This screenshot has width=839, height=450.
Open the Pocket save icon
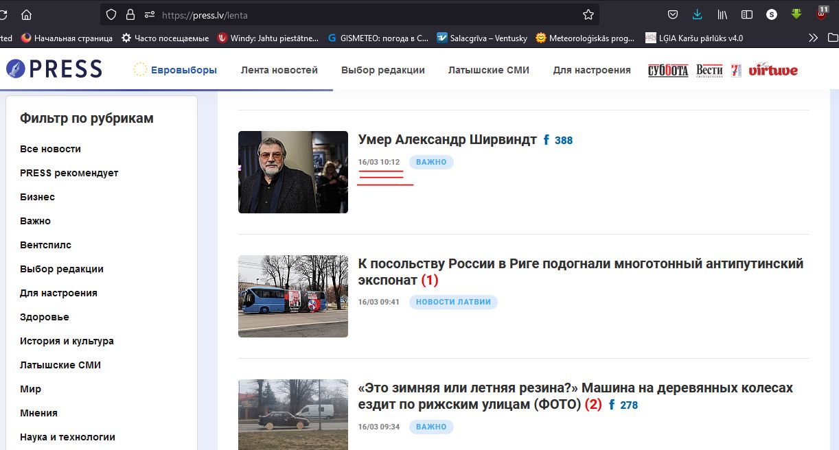674,14
